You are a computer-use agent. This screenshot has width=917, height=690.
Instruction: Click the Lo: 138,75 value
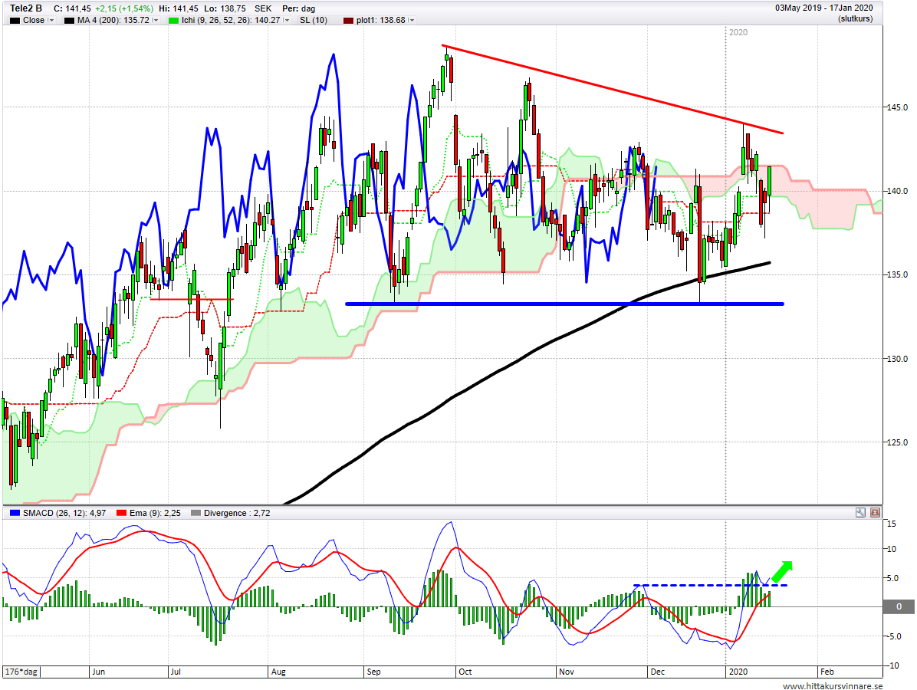point(225,8)
